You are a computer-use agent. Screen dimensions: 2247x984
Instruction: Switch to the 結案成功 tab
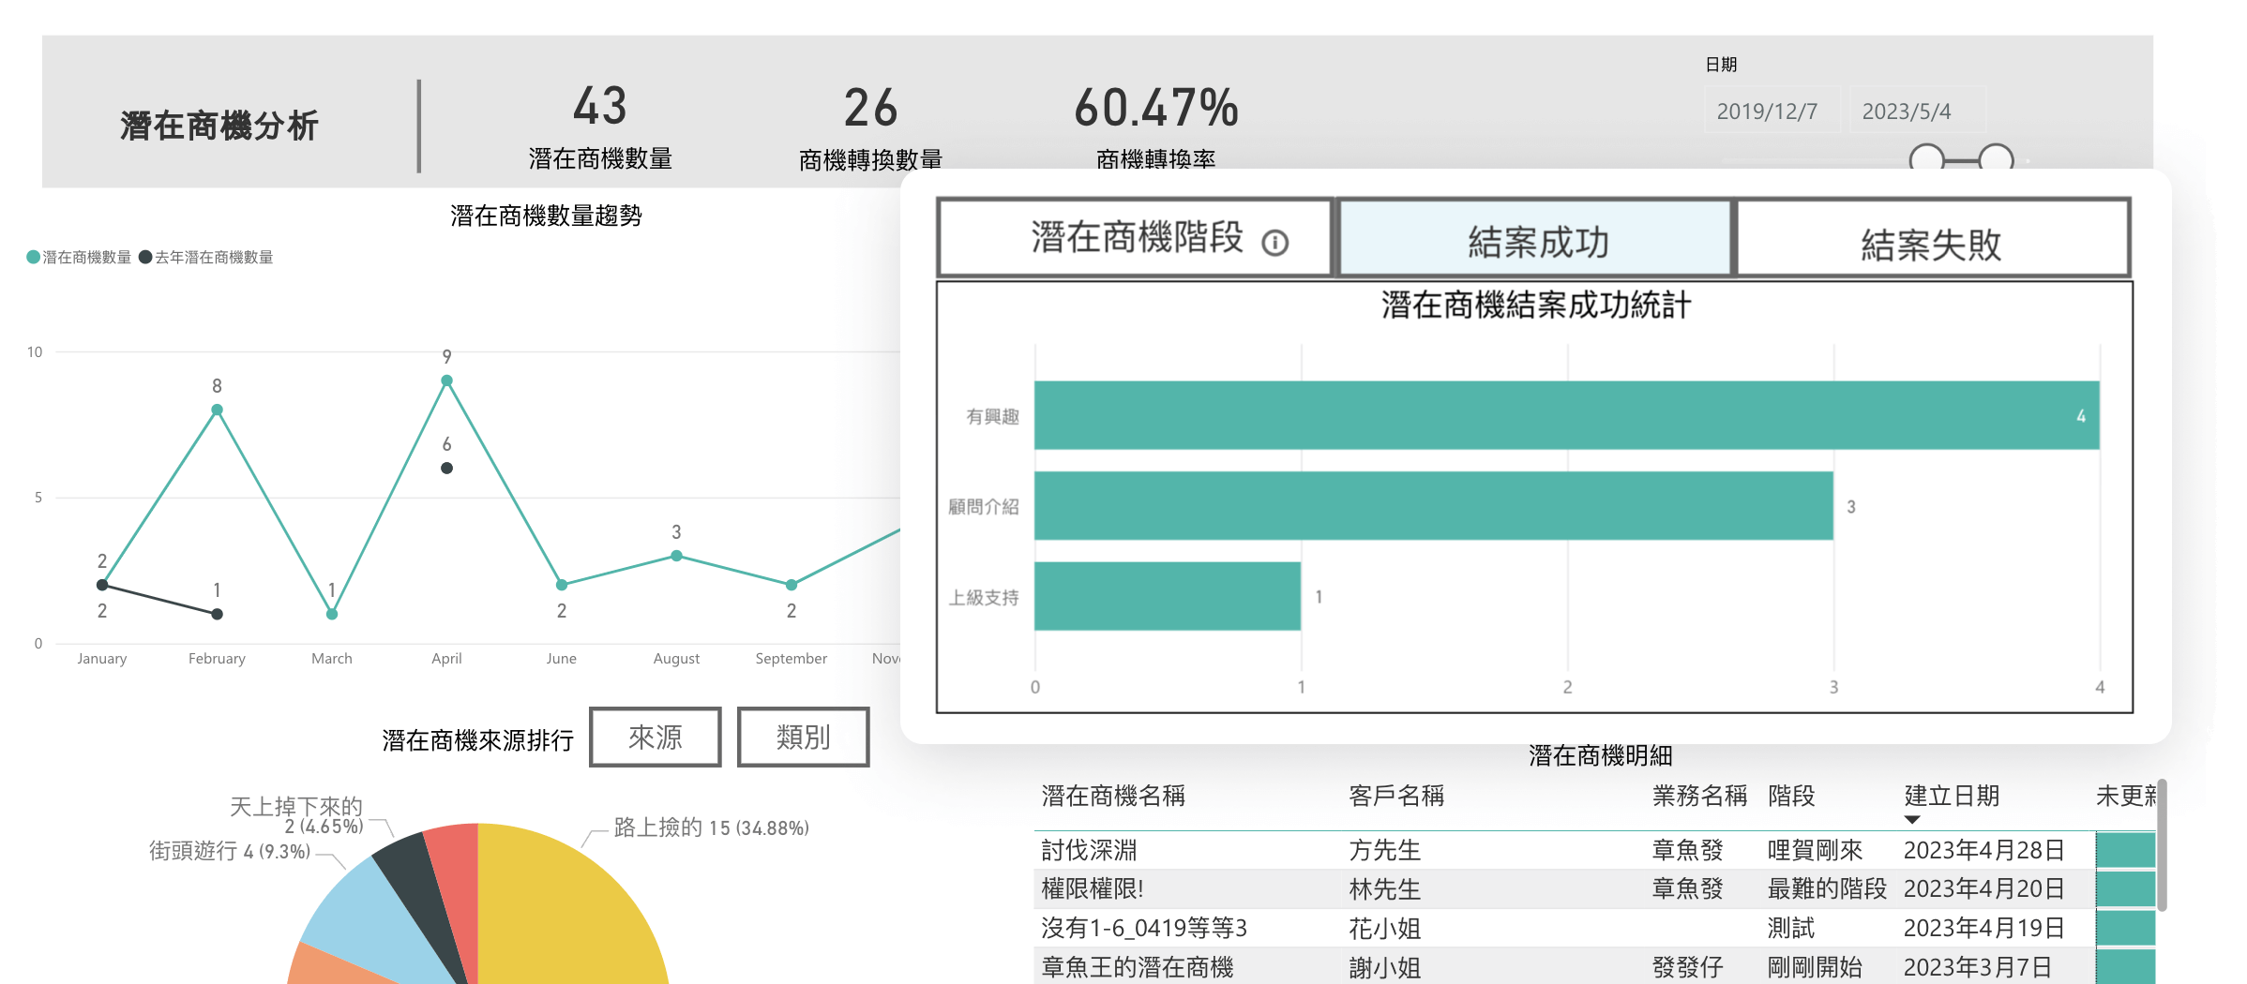point(1536,240)
